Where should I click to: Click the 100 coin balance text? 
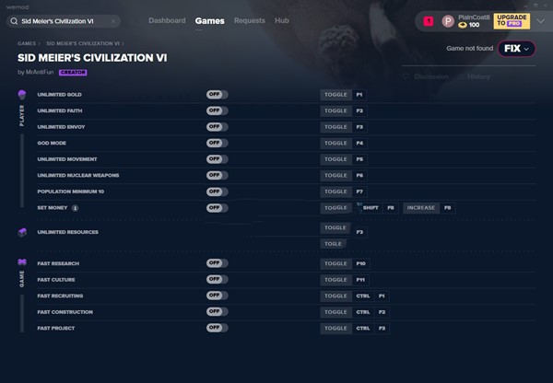474,25
